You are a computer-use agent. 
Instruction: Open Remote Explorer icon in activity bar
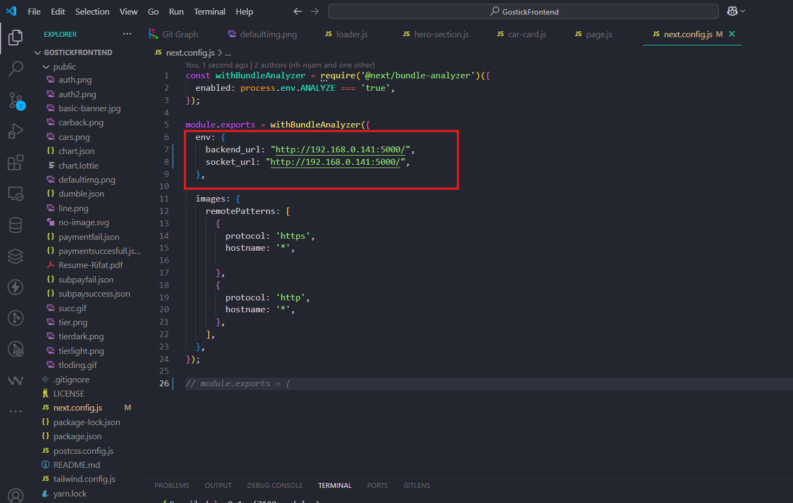[x=16, y=194]
